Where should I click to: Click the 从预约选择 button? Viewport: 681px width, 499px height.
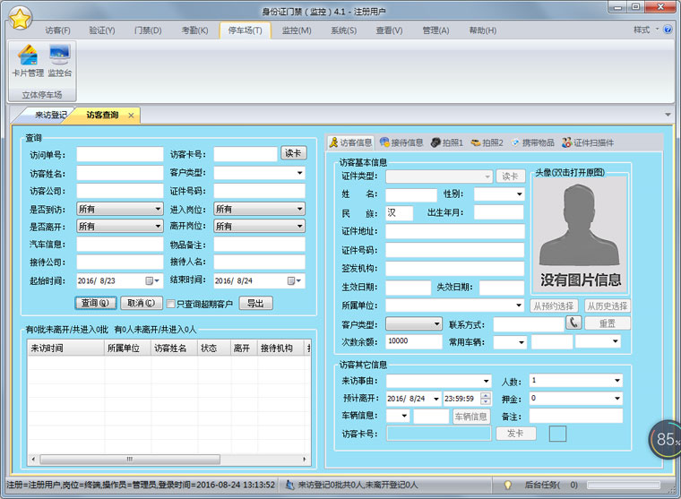click(554, 305)
